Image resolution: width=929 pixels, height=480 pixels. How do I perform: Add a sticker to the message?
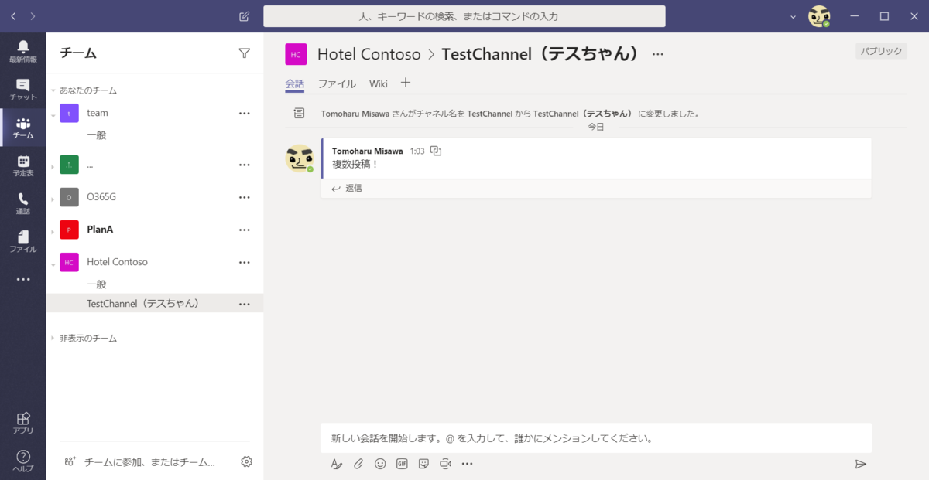click(x=423, y=464)
